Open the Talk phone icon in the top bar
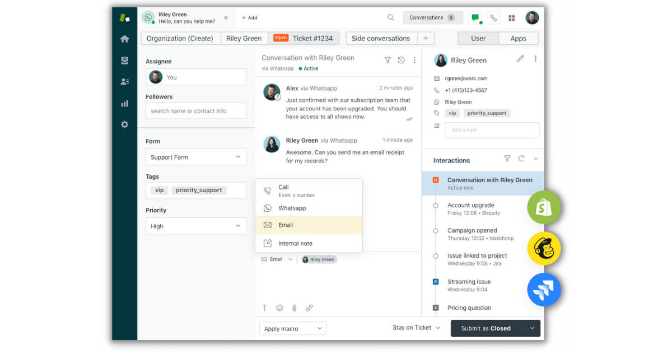Image resolution: width=672 pixels, height=353 pixels. point(493,17)
